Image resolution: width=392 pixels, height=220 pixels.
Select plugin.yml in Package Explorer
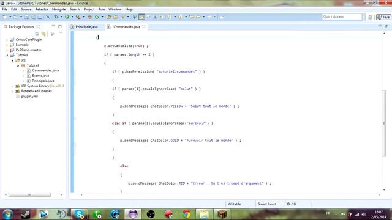29,97
